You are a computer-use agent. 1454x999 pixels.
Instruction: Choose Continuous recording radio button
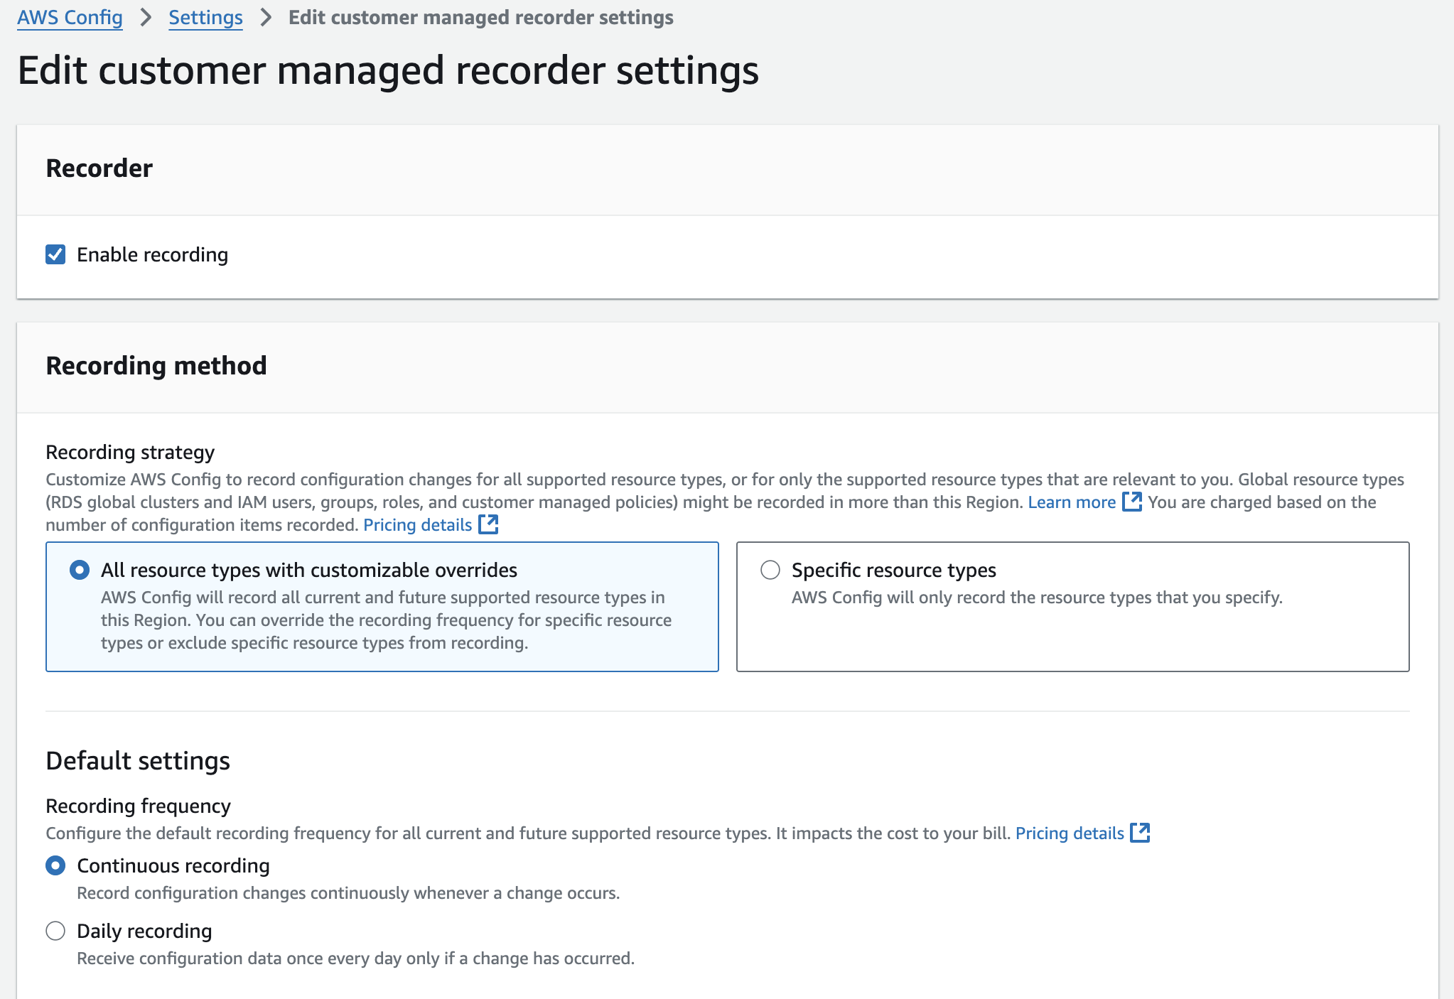(55, 865)
